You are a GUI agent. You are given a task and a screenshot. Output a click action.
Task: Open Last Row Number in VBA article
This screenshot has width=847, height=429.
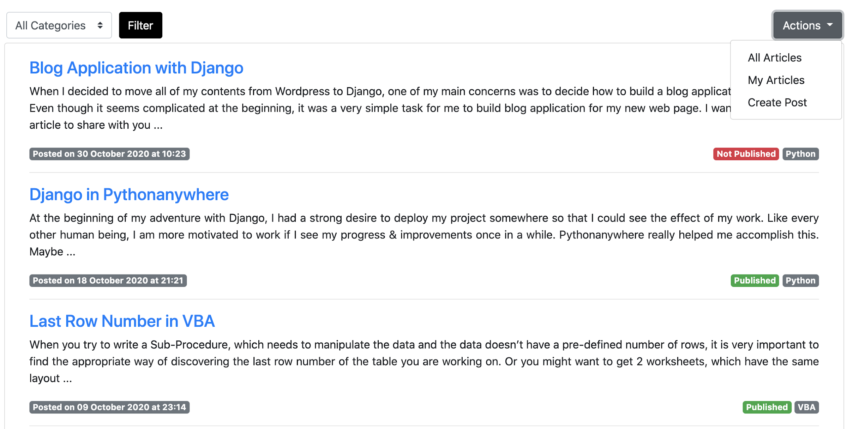(x=122, y=321)
